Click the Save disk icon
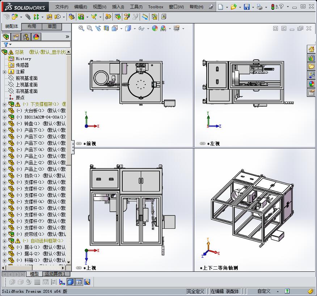Screen dimensions: 317x296 click(x=247, y=7)
